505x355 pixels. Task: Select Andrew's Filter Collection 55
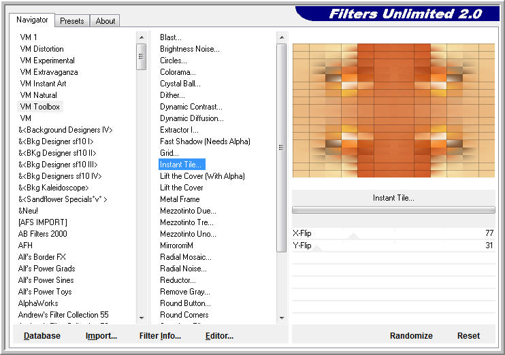[x=63, y=315]
